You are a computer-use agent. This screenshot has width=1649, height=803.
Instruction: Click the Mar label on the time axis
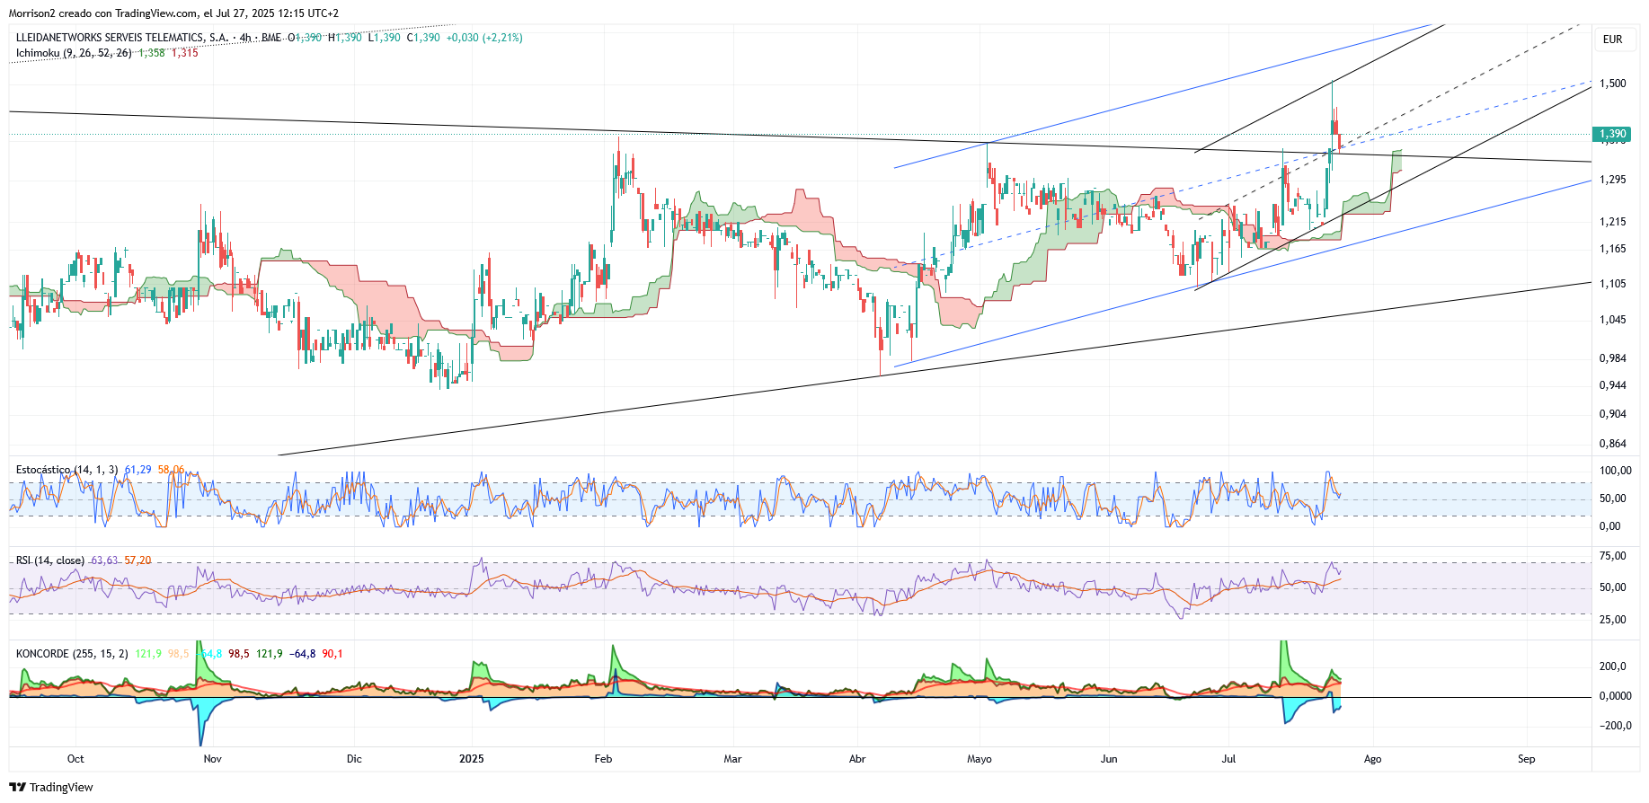click(x=733, y=759)
